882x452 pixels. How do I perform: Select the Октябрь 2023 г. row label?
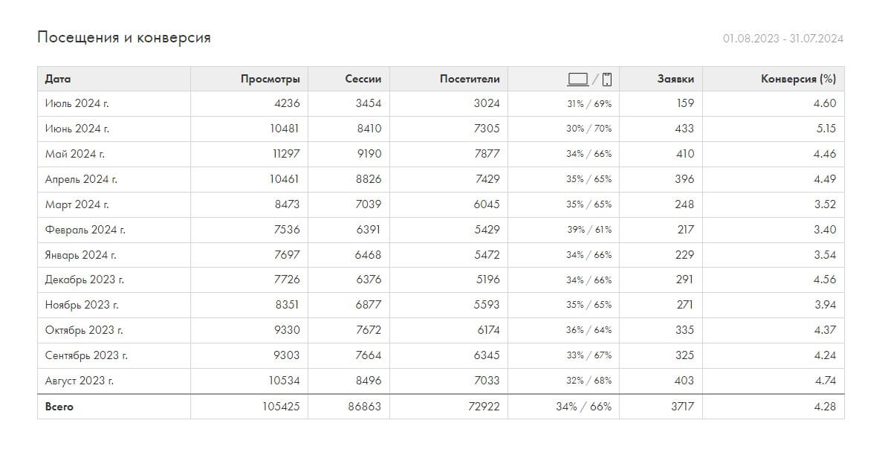83,330
